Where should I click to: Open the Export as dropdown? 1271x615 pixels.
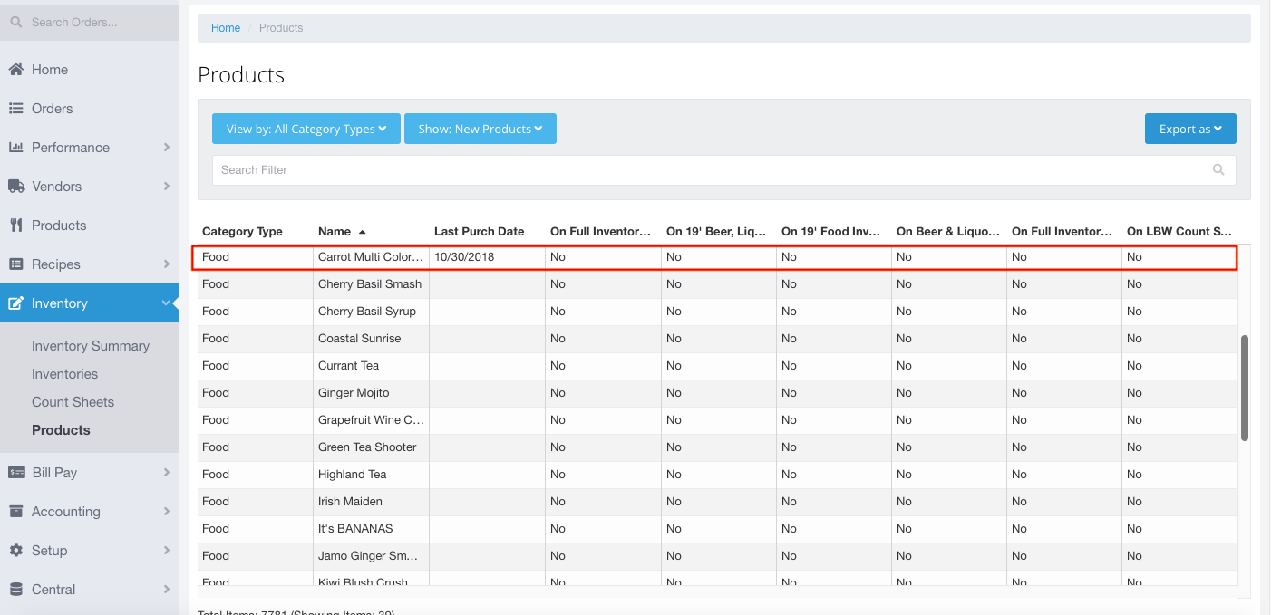[x=1189, y=129]
